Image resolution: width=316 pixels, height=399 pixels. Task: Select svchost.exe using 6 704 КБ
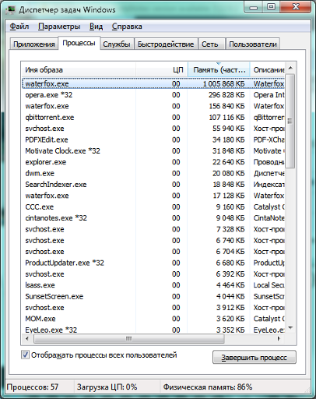(153, 252)
